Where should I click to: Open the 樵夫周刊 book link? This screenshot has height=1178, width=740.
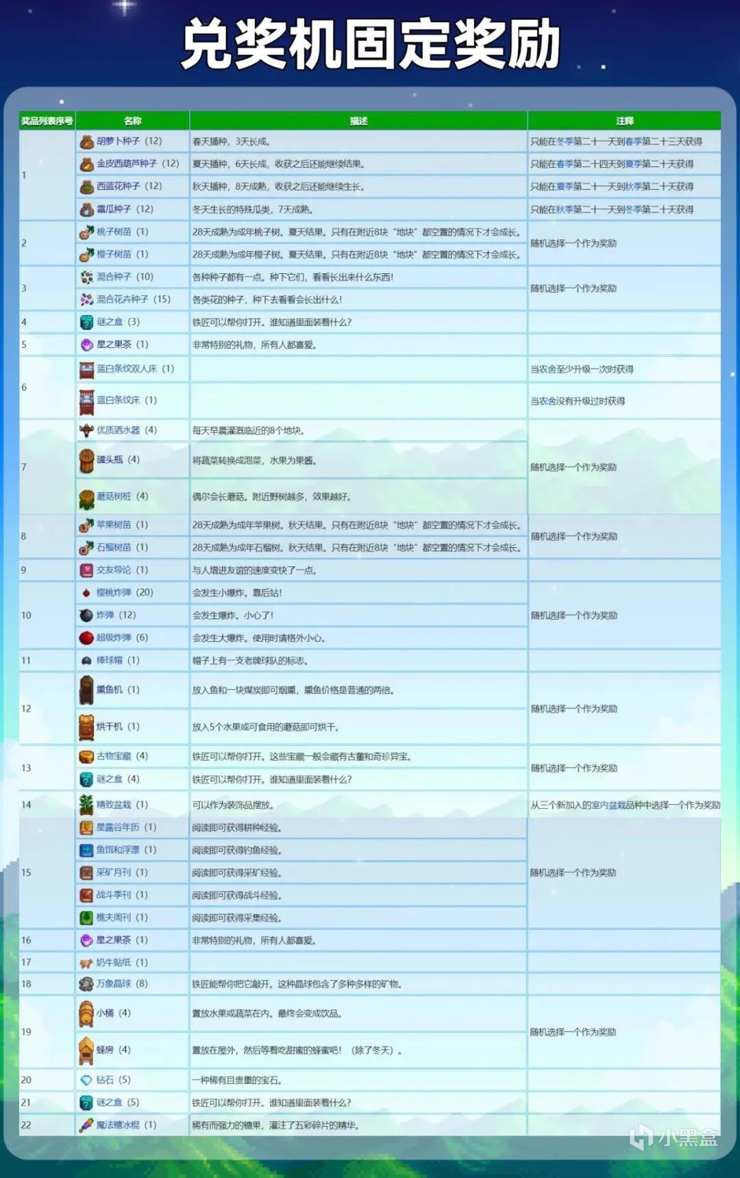pos(113,918)
